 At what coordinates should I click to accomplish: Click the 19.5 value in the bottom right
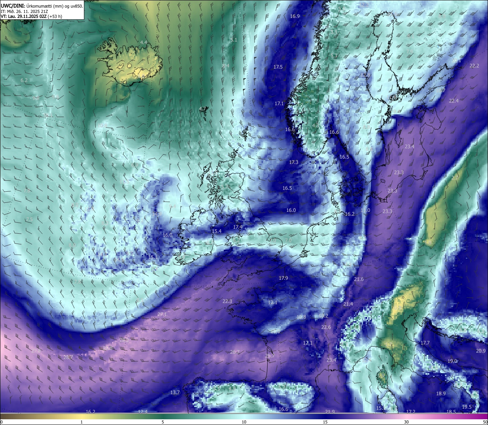point(467,407)
